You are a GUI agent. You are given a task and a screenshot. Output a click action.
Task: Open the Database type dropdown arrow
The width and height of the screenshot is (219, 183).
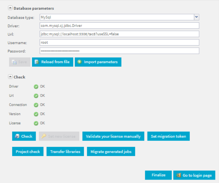[x=196, y=17]
